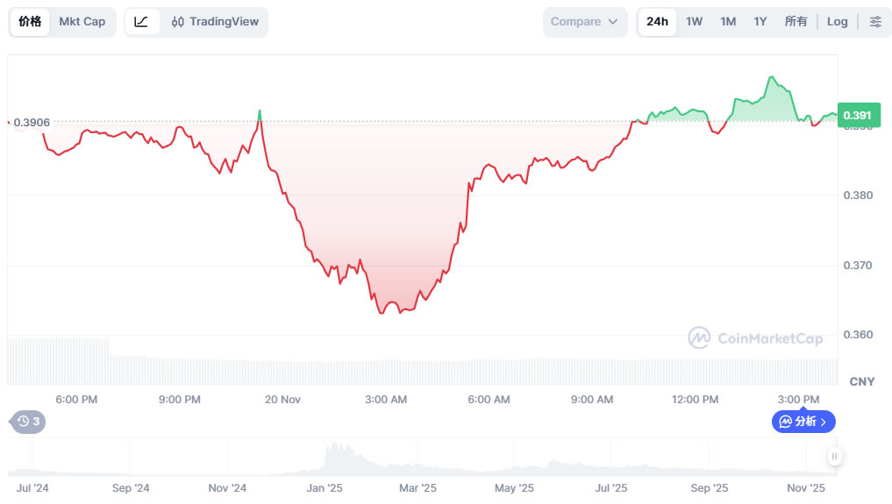The width and height of the screenshot is (892, 504).
Task: Click the CNY currency label
Action: tap(862, 381)
